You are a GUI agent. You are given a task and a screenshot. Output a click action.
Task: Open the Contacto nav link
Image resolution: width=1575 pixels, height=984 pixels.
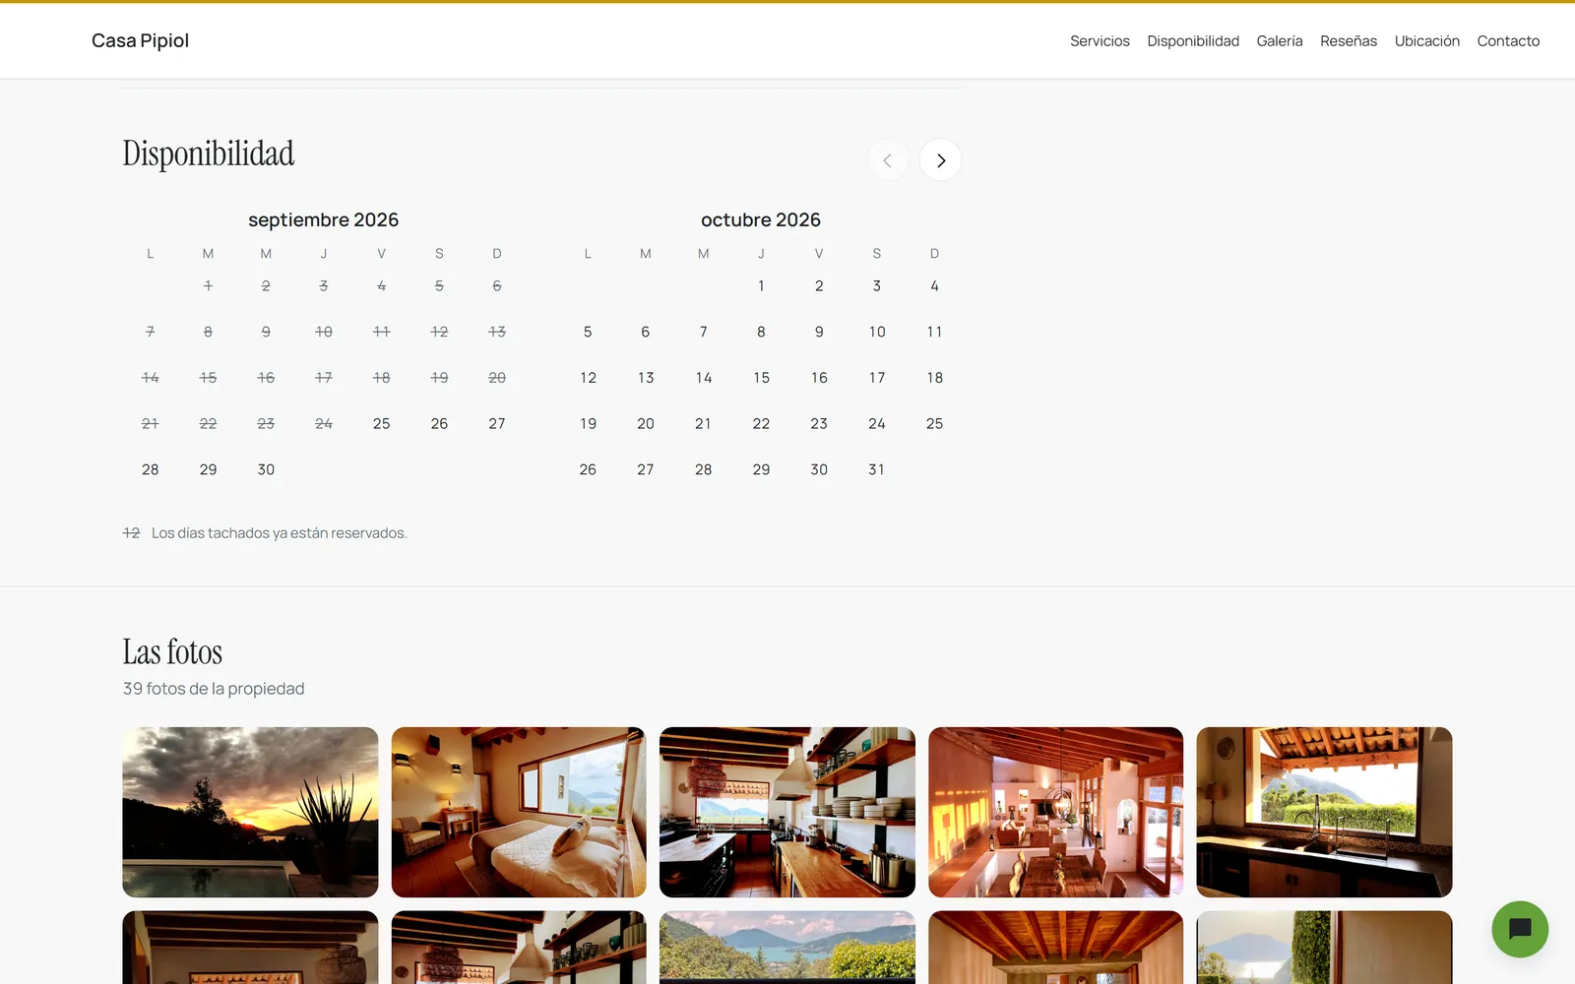coord(1508,40)
